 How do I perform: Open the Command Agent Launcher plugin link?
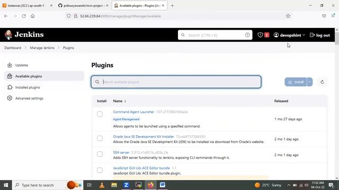[133, 112]
